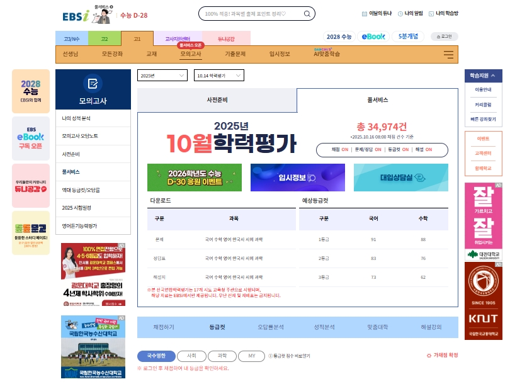Image resolution: width=527 pixels, height=384 pixels.
Task: Open the 2028 수능 pill button
Action: pyautogui.click(x=339, y=37)
